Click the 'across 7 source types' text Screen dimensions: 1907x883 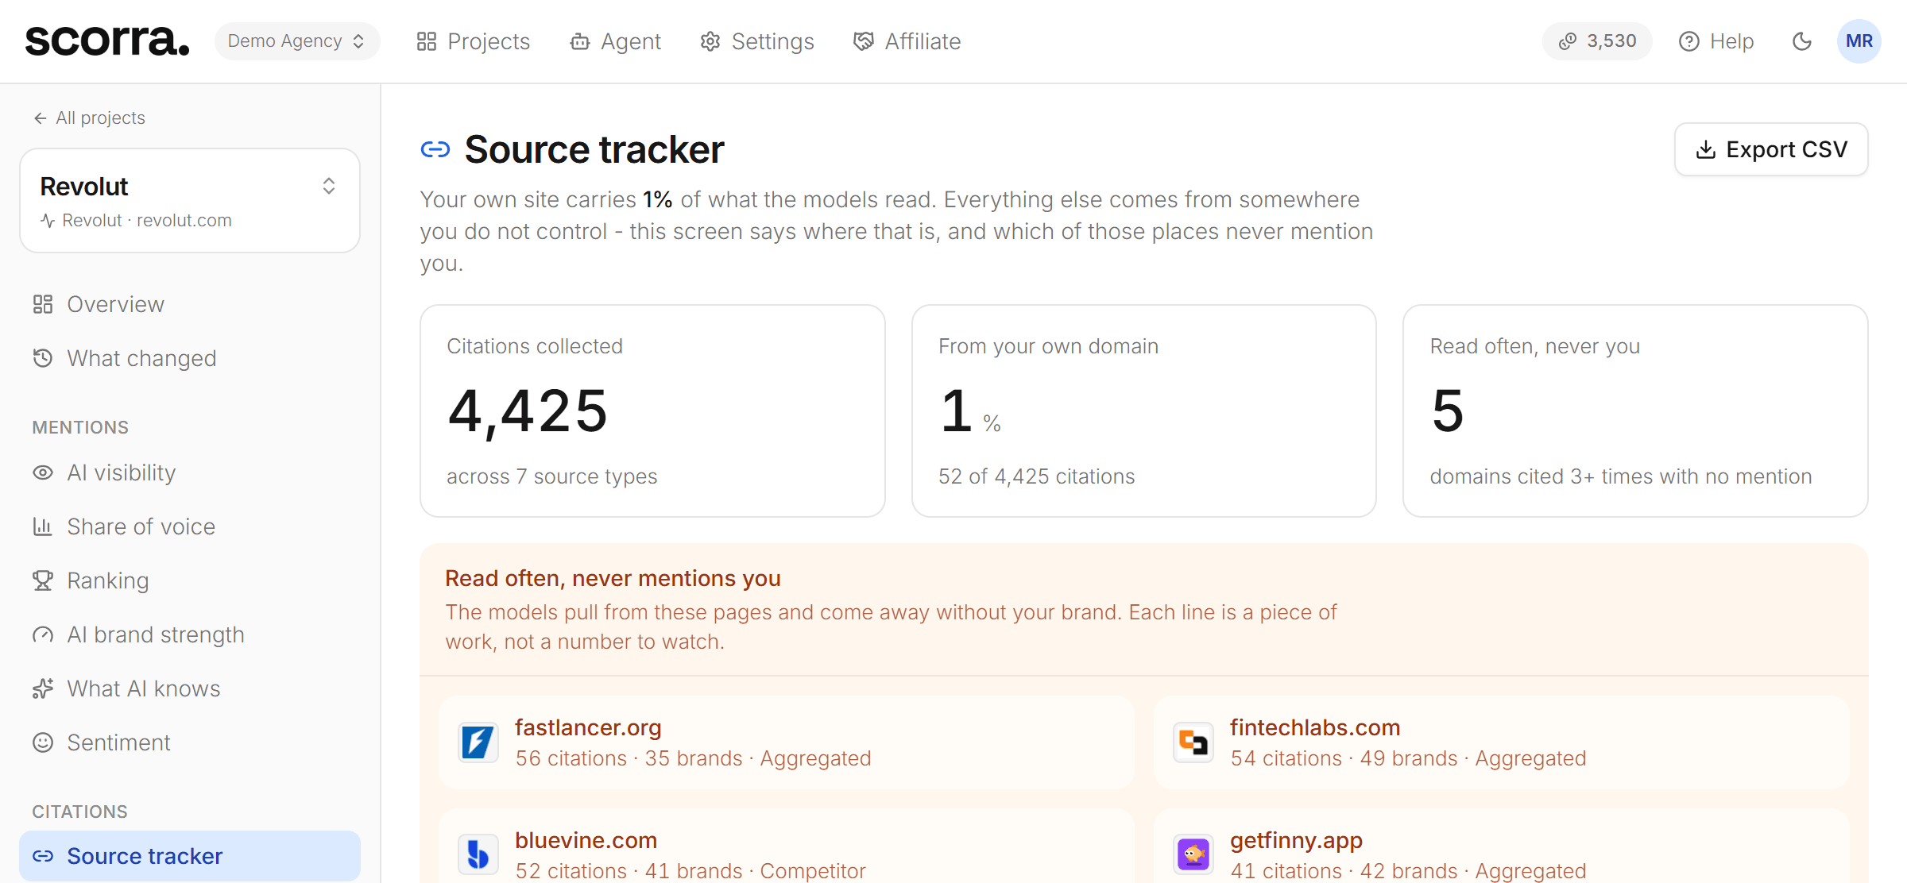[552, 476]
